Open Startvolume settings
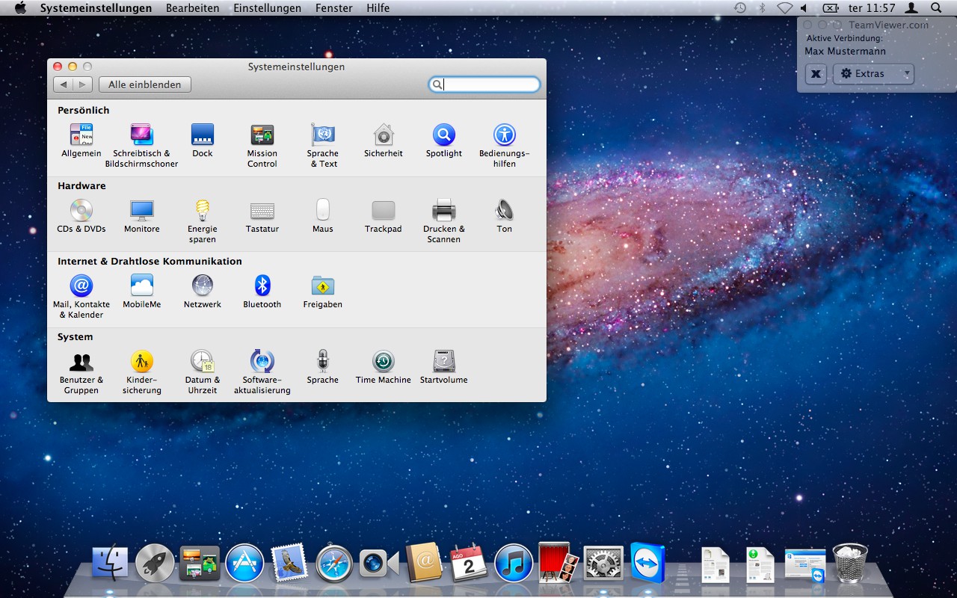 click(444, 367)
